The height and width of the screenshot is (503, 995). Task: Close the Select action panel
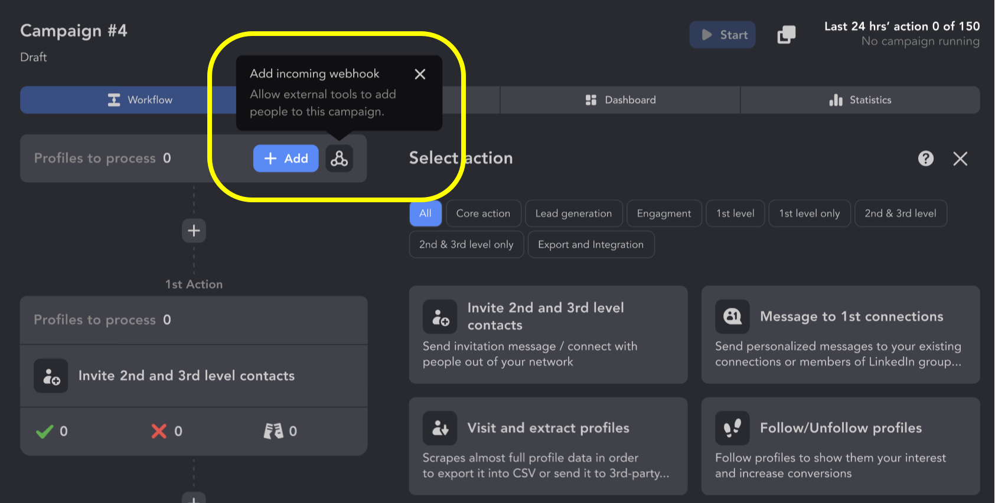(x=960, y=159)
